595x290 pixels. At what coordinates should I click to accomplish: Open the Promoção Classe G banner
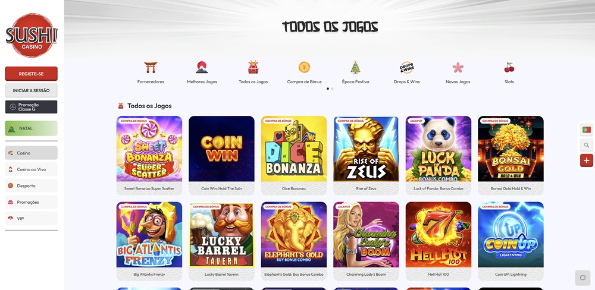click(x=31, y=107)
